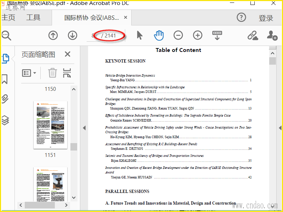Click the 1150 thumbnail page label
Screen dimensions: 283x212
(50, 89)
